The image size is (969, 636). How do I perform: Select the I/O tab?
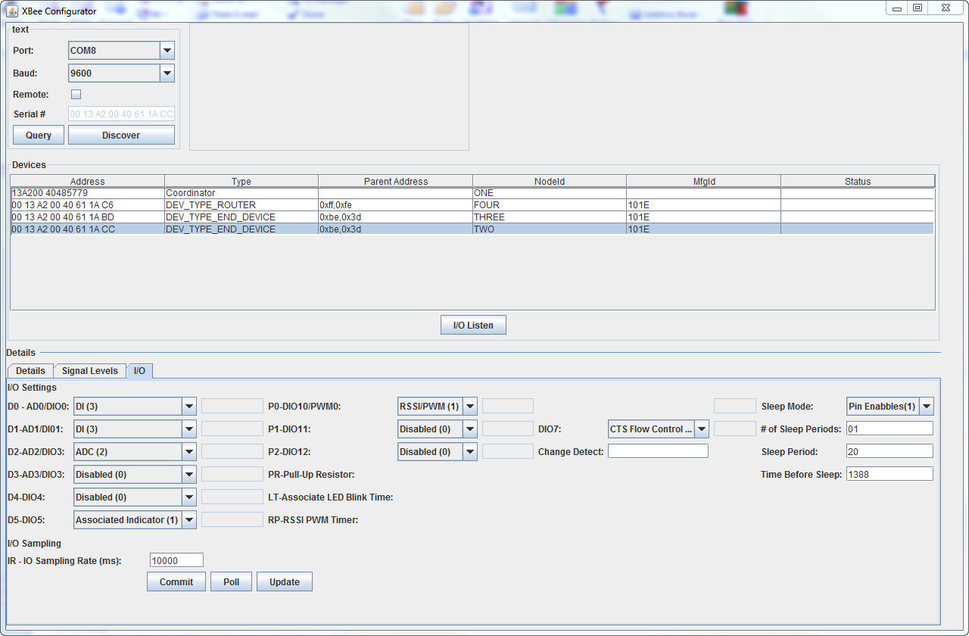tap(139, 371)
